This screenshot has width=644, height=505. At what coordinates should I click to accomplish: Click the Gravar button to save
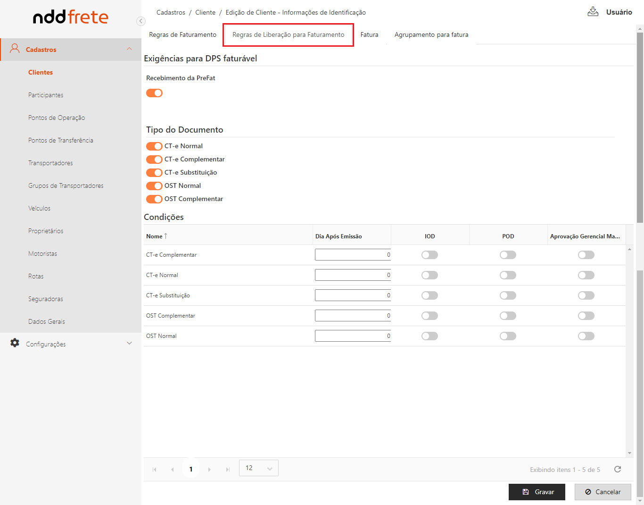pos(537,492)
